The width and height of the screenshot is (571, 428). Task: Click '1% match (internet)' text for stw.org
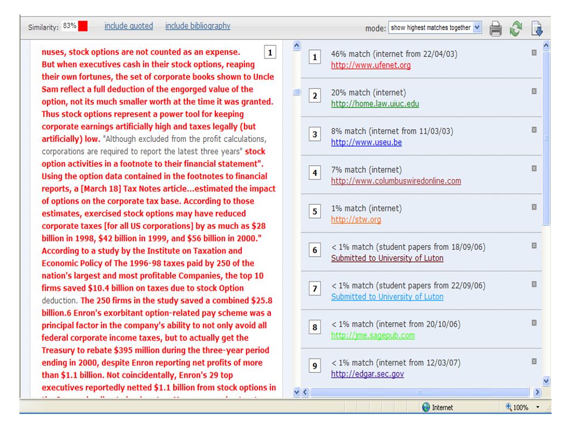tap(366, 208)
